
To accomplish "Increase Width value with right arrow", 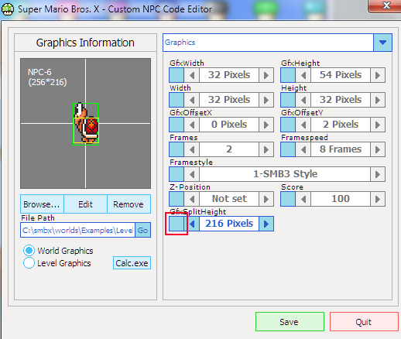I will point(266,100).
